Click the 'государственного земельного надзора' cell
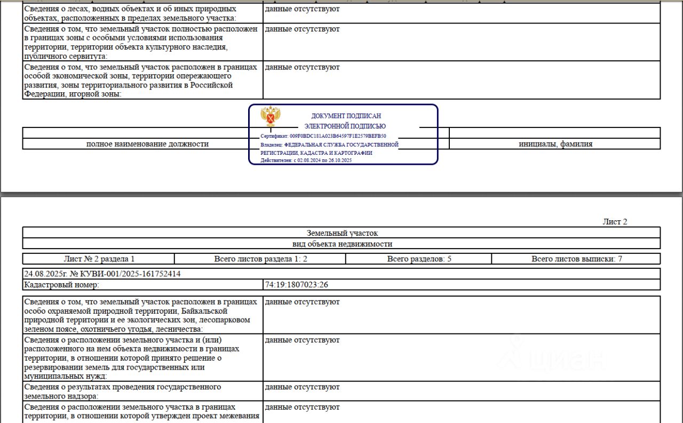 point(143,392)
